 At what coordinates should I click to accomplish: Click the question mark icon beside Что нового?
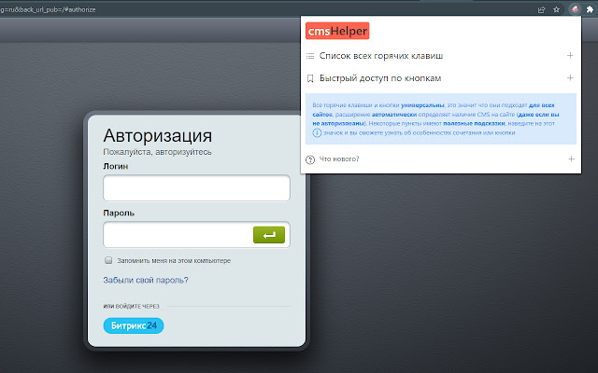310,159
